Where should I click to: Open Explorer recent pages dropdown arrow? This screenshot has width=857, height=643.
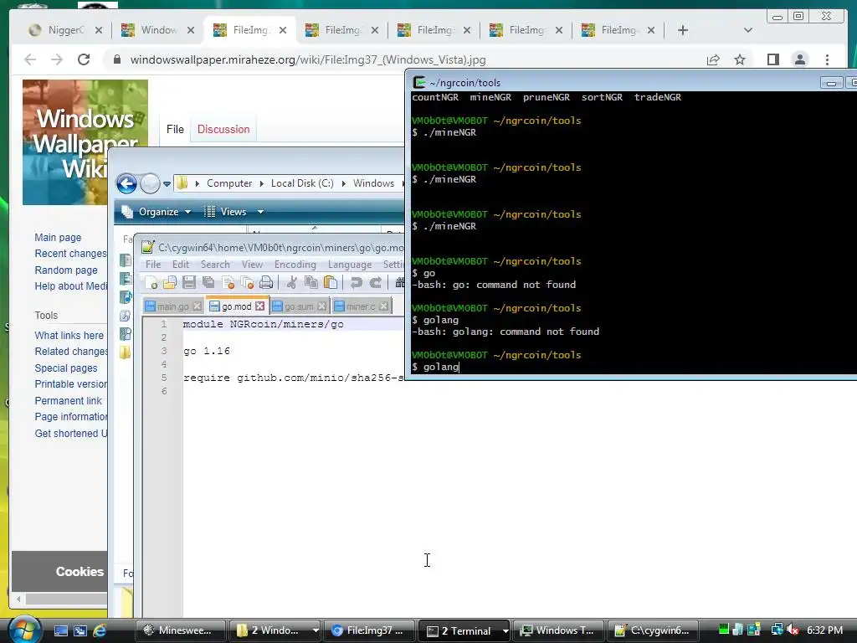pyautogui.click(x=167, y=183)
